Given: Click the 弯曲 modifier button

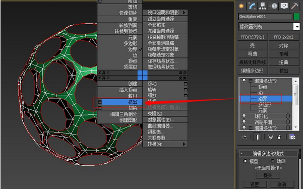Looking at the screenshot, I should click(x=253, y=54).
